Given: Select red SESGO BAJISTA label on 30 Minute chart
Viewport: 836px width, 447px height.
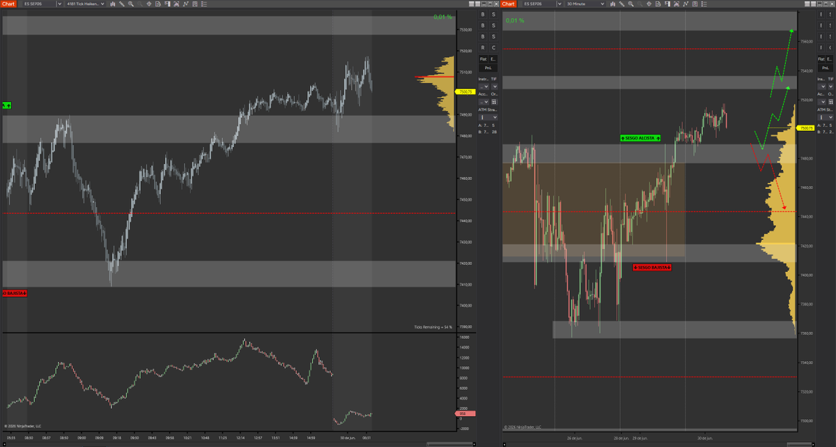Looking at the screenshot, I should [653, 267].
